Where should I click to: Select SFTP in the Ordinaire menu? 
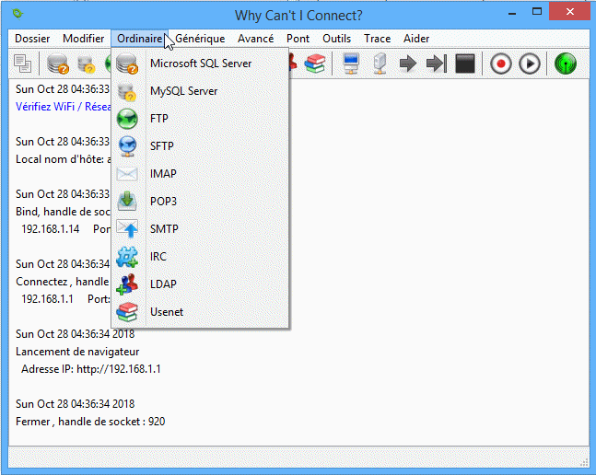(x=200, y=146)
